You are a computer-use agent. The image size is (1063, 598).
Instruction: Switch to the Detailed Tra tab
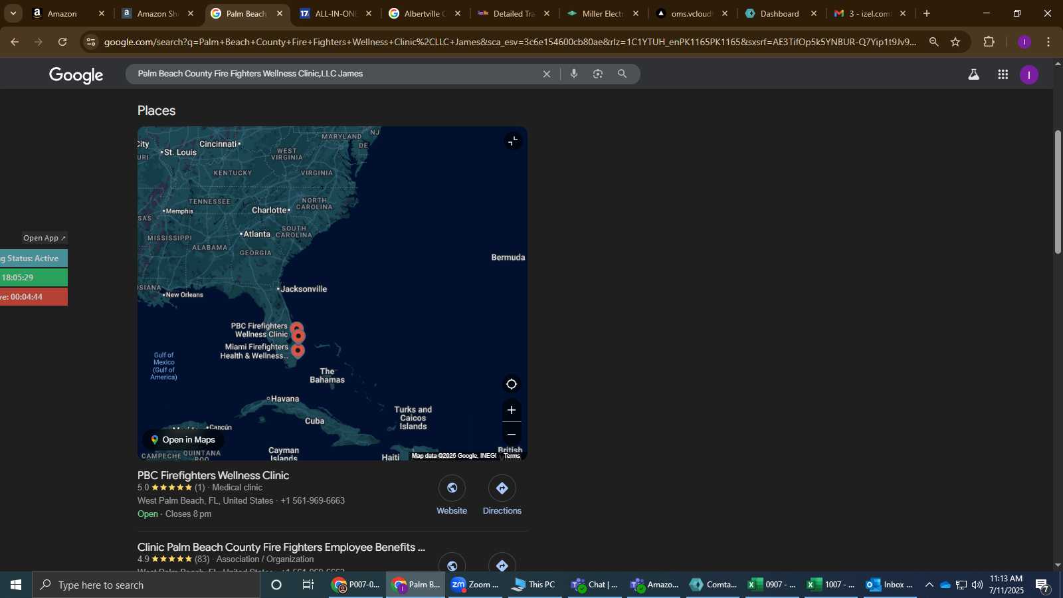click(514, 13)
